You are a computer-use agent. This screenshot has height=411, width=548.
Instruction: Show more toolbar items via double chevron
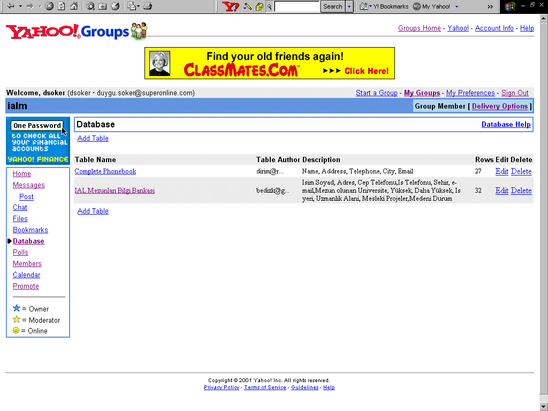click(490, 6)
